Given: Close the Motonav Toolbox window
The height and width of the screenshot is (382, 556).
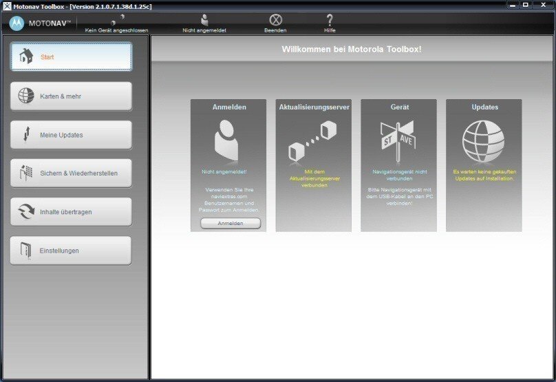Looking at the screenshot, I should [x=543, y=5].
